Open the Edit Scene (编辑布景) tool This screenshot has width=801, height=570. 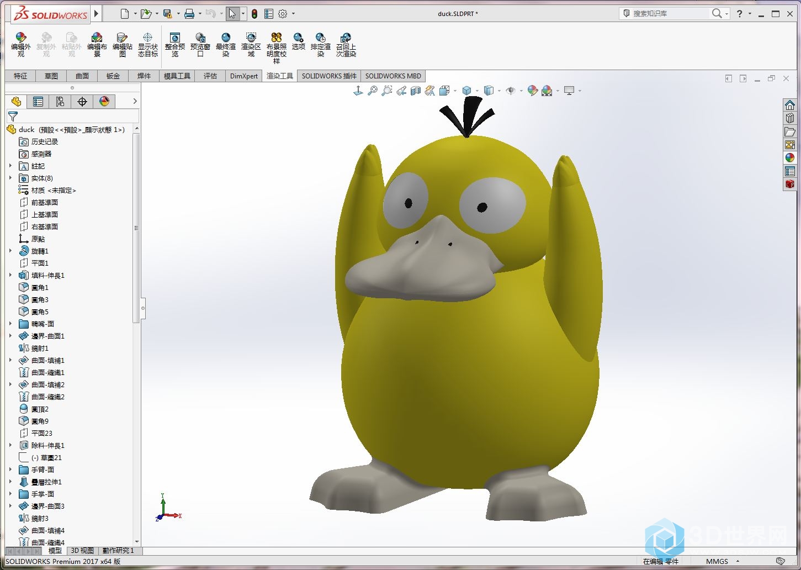(x=97, y=44)
